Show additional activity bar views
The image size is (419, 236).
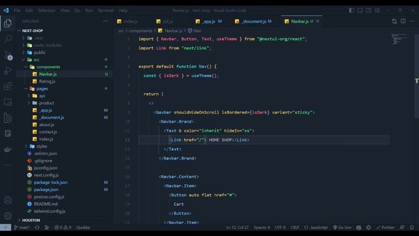click(x=8, y=165)
